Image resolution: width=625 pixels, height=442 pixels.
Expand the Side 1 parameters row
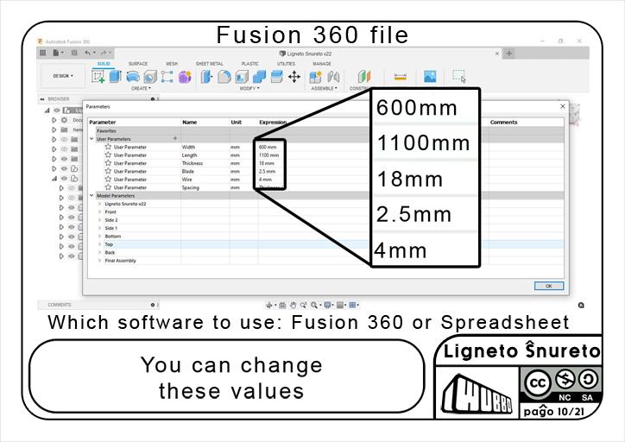pos(99,228)
